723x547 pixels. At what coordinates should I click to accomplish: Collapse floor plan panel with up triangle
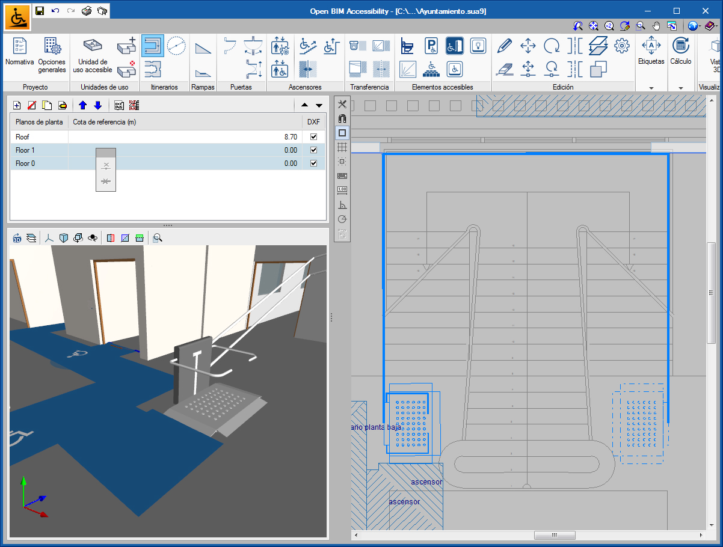[x=306, y=105]
